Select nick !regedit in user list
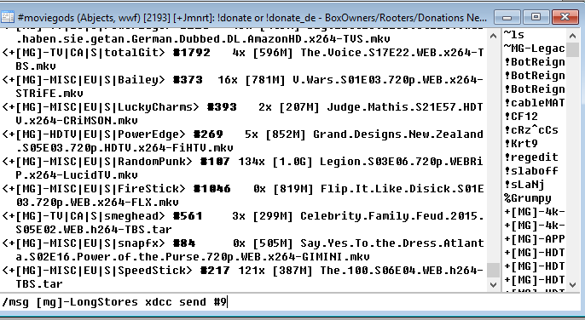The image size is (585, 320). (531, 157)
